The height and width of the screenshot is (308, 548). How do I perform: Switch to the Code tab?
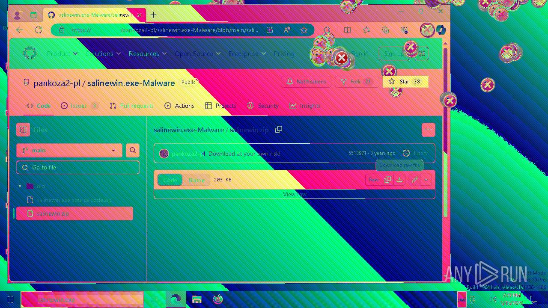(x=39, y=106)
